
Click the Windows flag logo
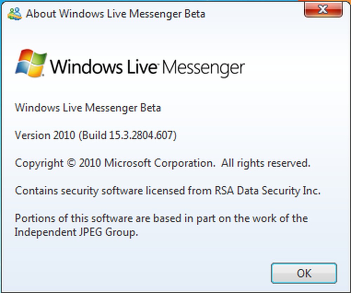coord(31,62)
